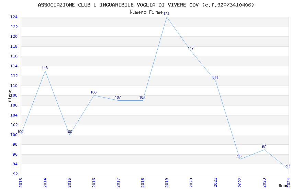Click the 118 y-axis tick label
The image size is (292, 189).
tap(14, 46)
